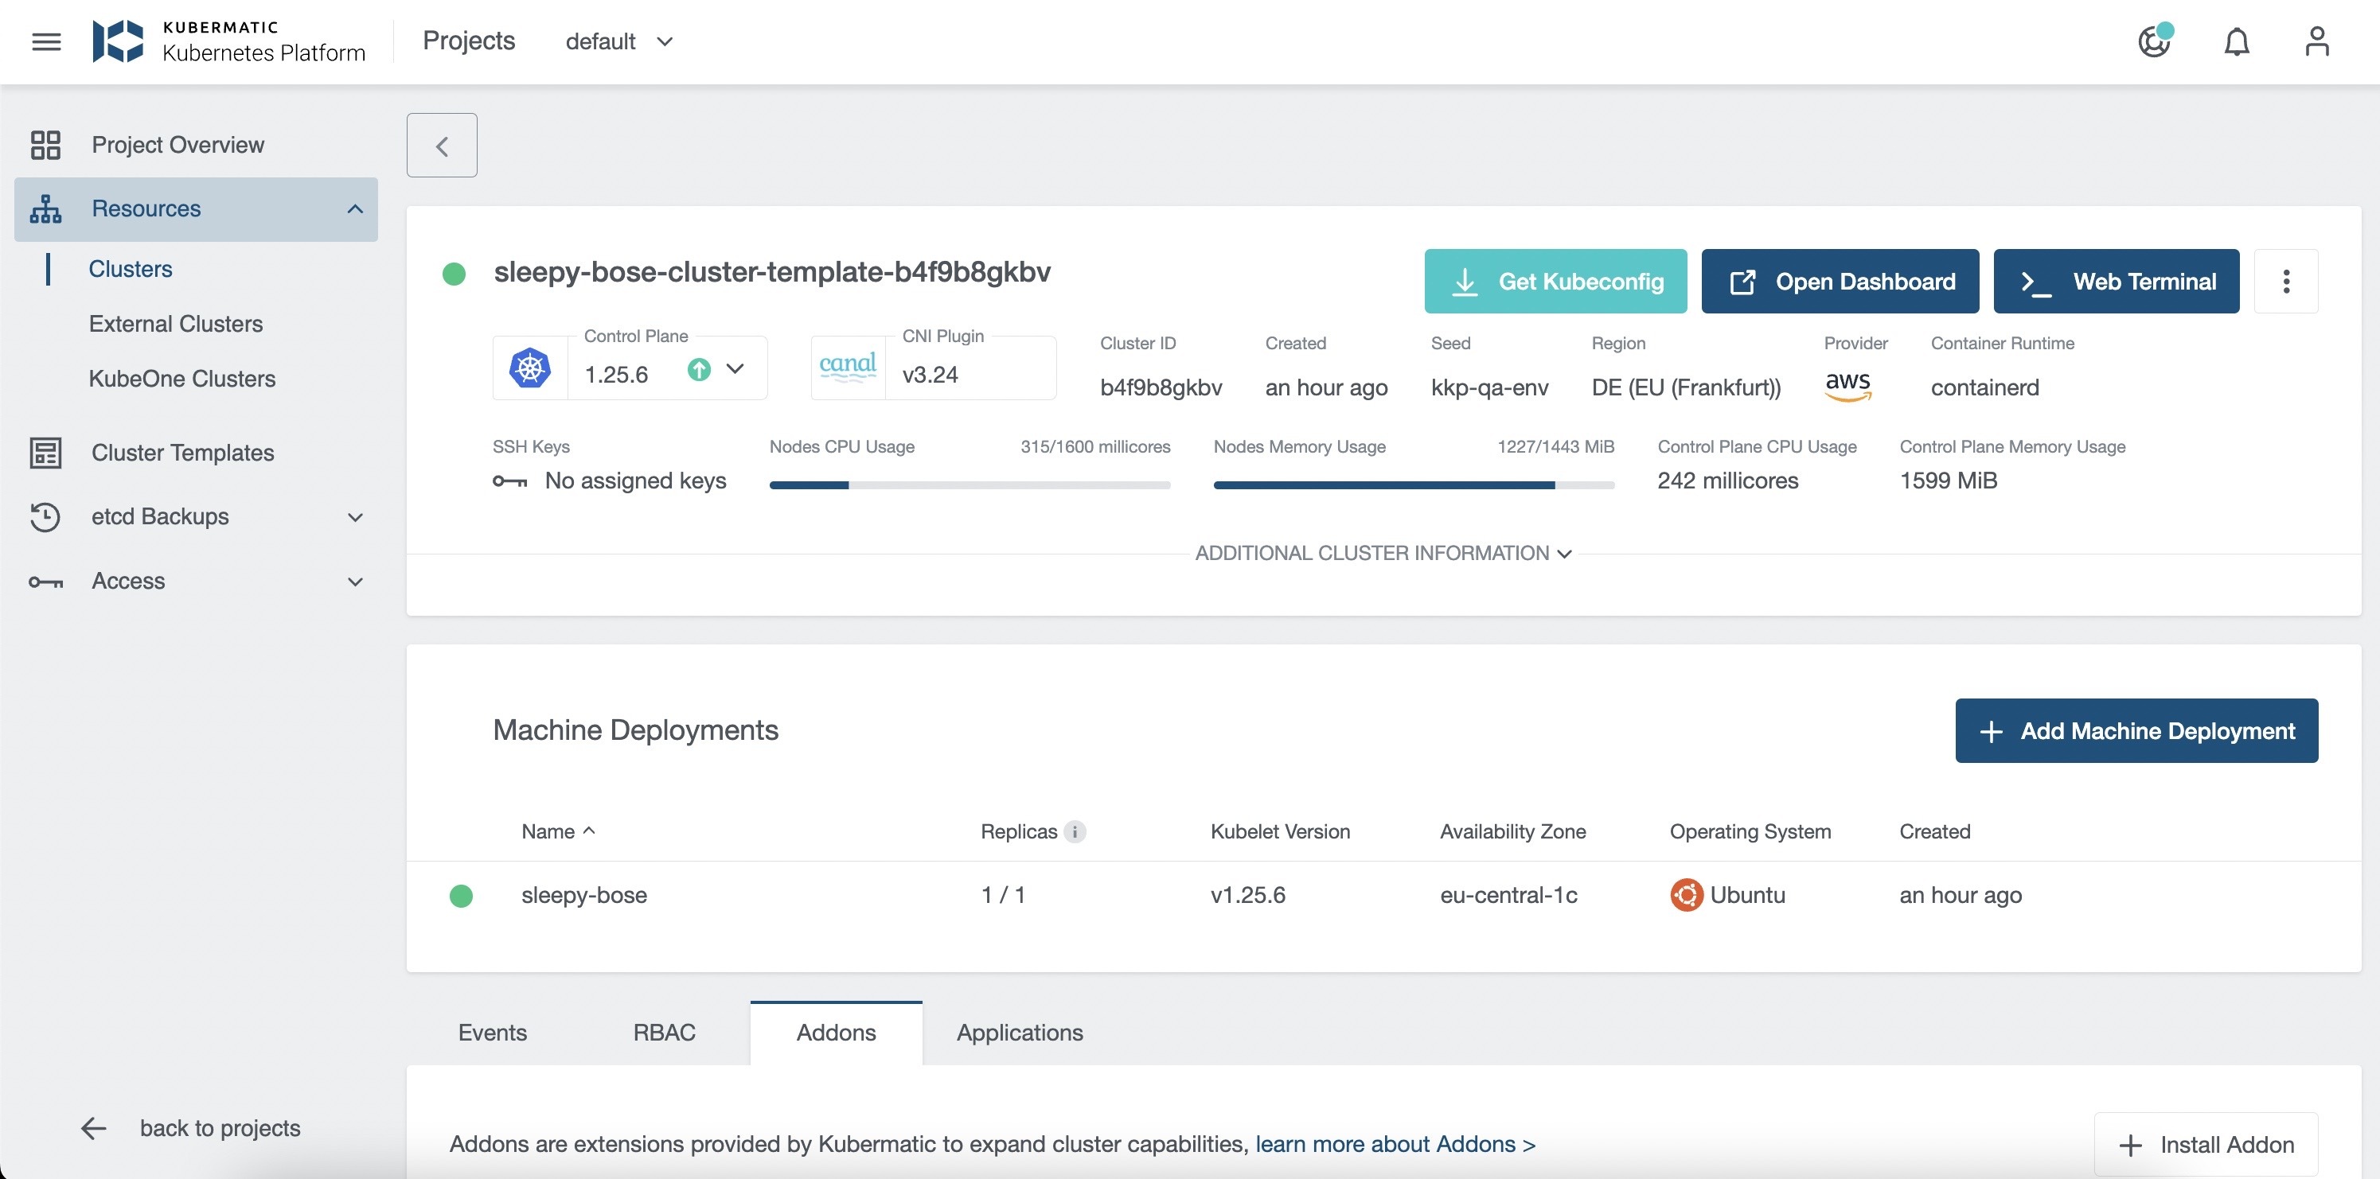Image resolution: width=2380 pixels, height=1179 pixels.
Task: Expand the Additional Cluster Information section
Action: pyautogui.click(x=1381, y=551)
